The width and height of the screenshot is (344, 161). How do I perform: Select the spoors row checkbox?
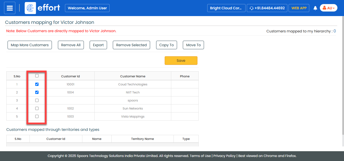coord(37,100)
